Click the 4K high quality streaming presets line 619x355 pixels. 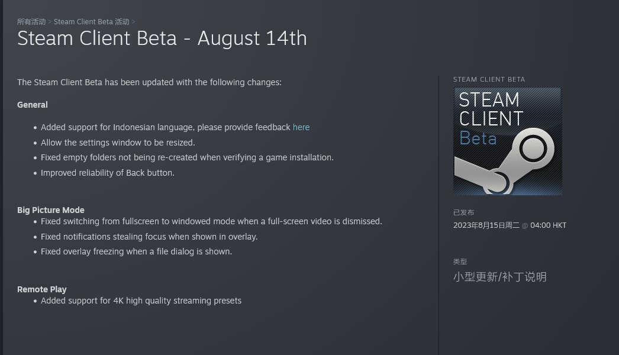141,301
